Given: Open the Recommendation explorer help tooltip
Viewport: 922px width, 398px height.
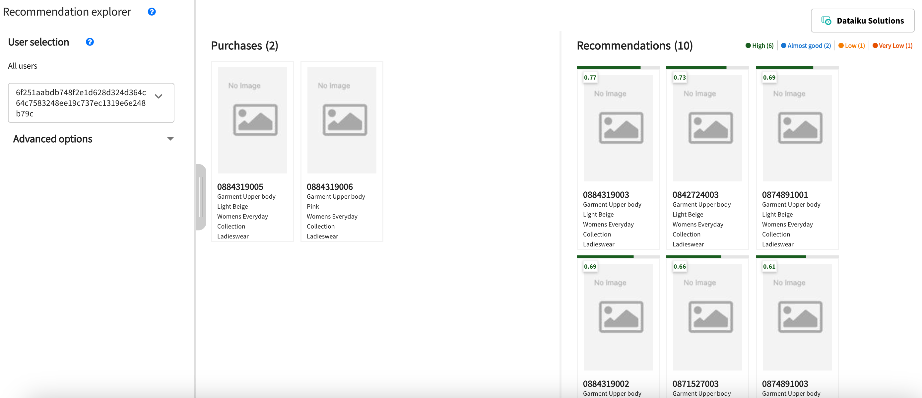Looking at the screenshot, I should coord(152,12).
